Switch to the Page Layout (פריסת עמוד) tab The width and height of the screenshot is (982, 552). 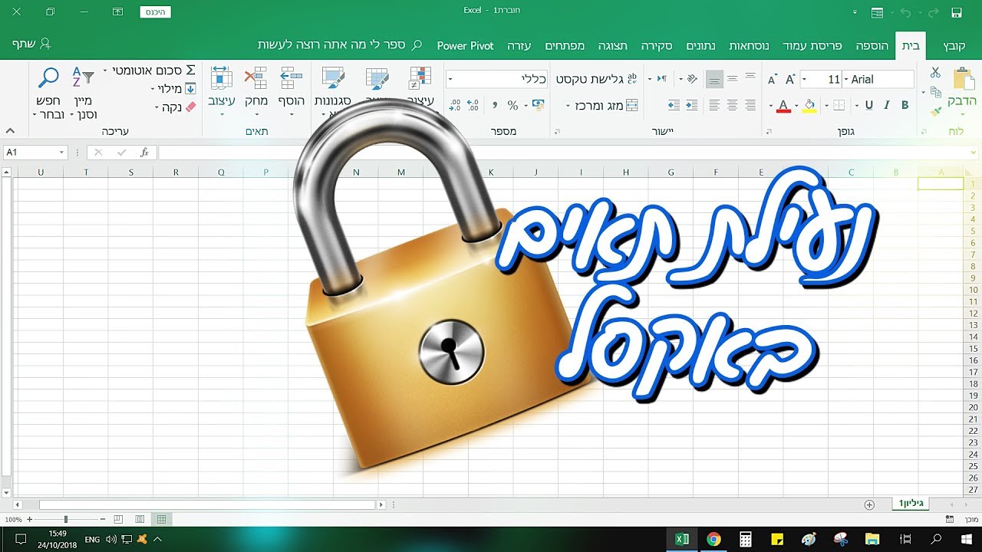pyautogui.click(x=812, y=46)
